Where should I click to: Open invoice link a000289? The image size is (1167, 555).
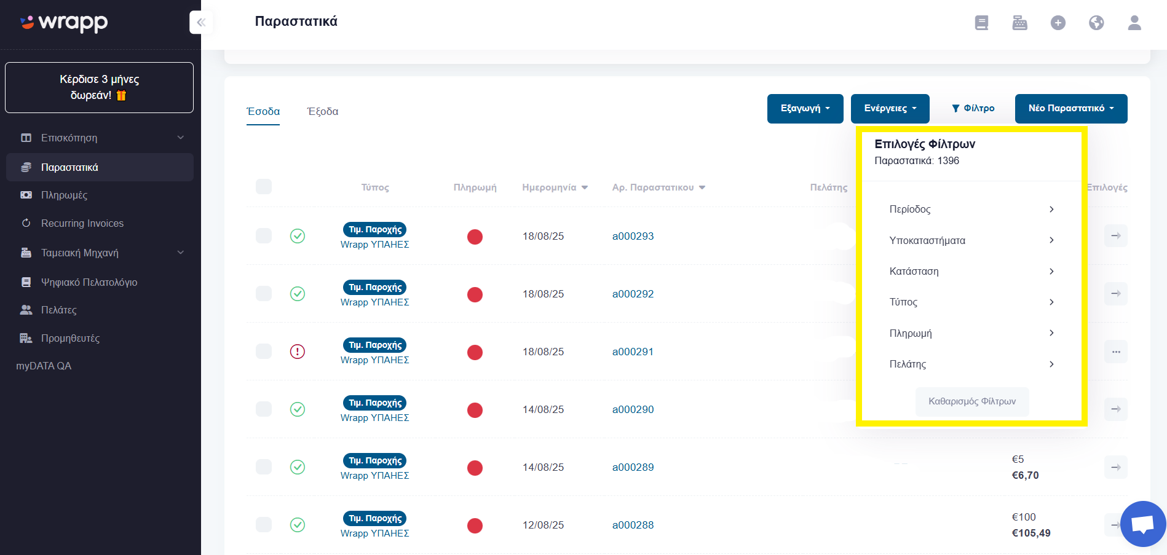tap(633, 467)
